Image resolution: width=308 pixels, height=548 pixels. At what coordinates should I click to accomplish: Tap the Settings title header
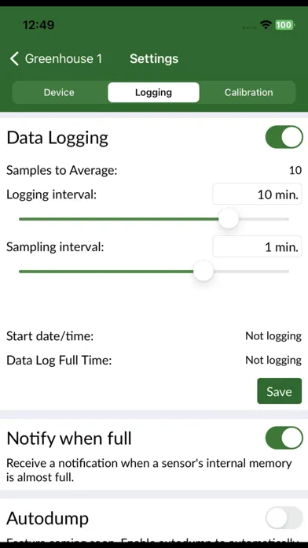tap(154, 59)
